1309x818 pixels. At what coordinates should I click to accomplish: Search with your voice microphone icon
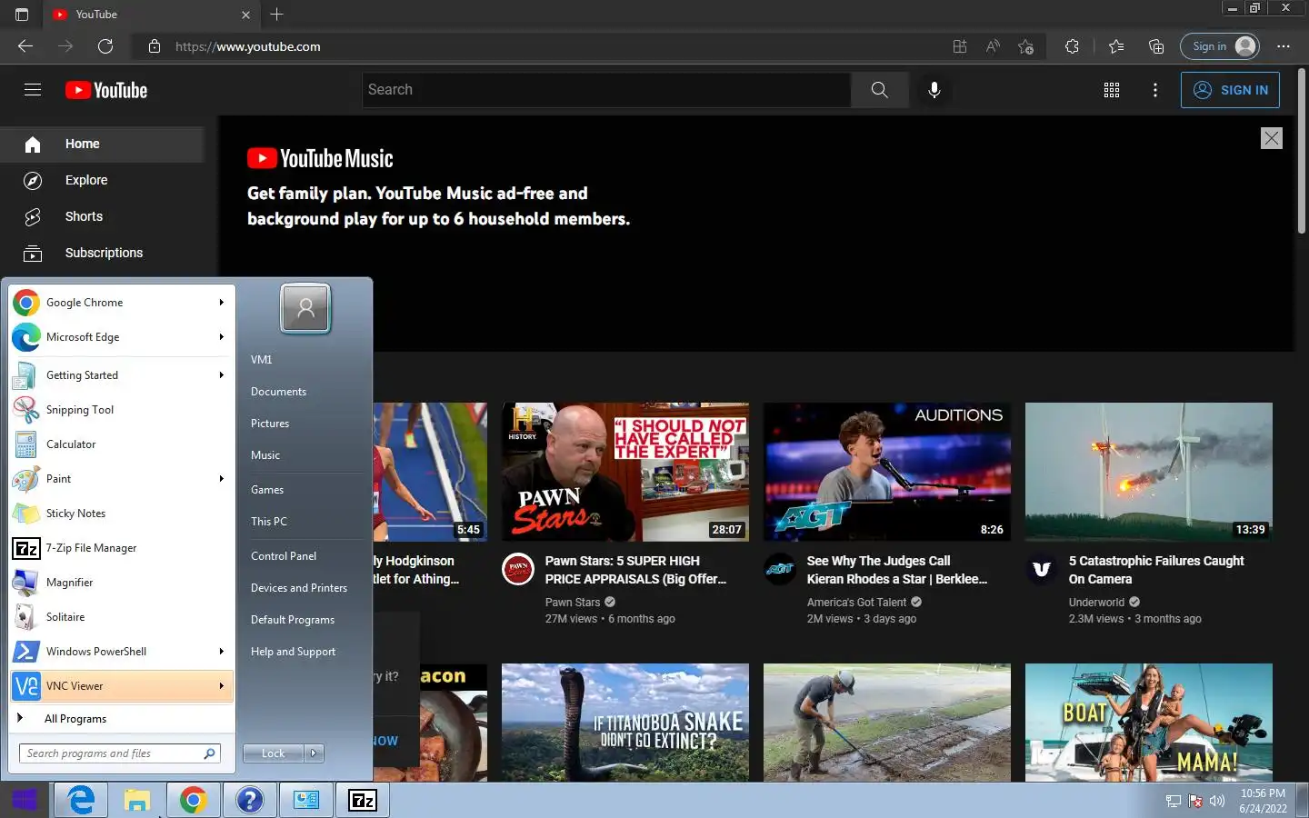click(x=934, y=89)
